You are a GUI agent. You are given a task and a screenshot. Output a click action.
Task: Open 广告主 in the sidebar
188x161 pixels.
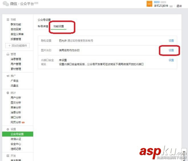15,81
